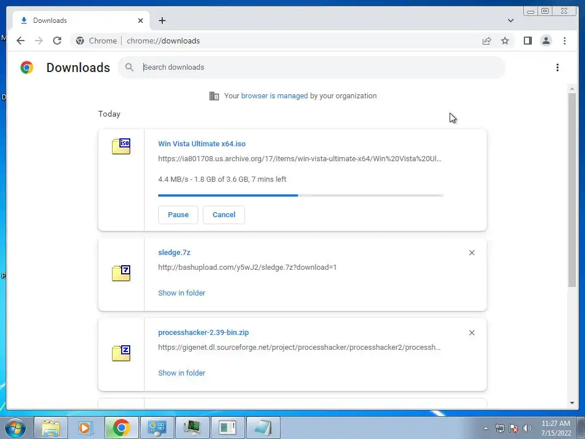585x439 pixels.
Task: Remove processhacker-2.39-bin.zip from list
Action: [471, 333]
